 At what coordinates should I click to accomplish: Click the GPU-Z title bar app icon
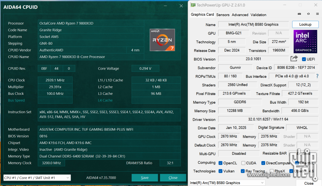(193, 5)
